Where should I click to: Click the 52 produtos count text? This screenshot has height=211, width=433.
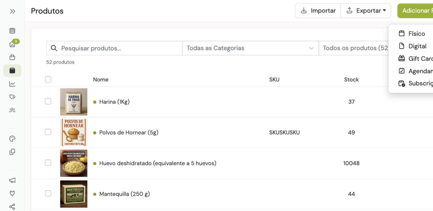pos(60,62)
